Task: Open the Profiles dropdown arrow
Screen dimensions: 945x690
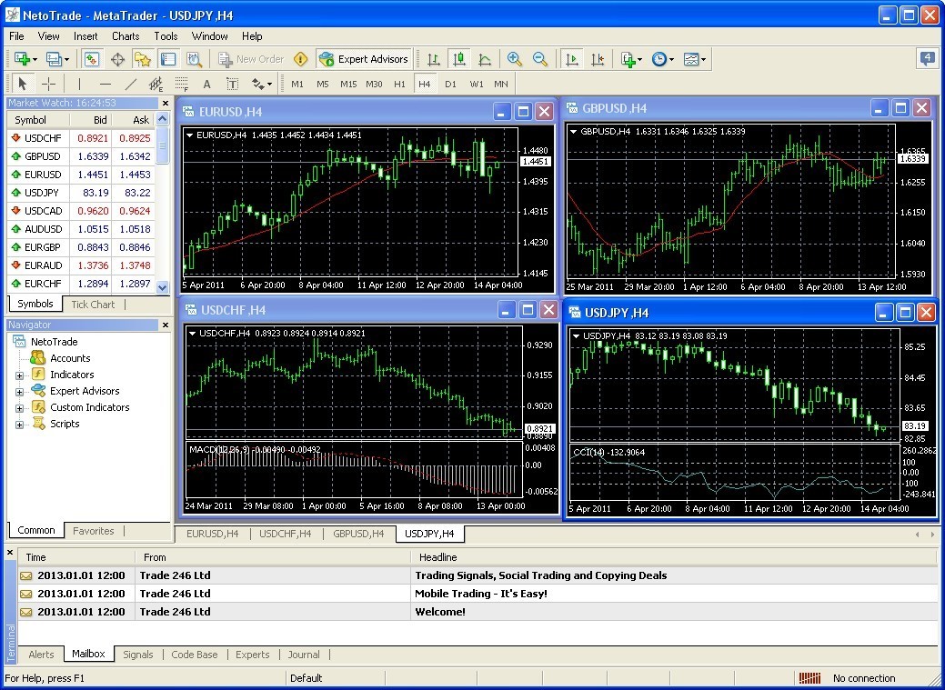Action: (x=66, y=60)
